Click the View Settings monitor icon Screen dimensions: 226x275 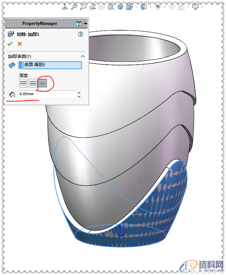point(195,7)
